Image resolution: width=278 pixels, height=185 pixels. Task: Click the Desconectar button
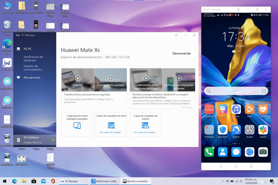(182, 53)
